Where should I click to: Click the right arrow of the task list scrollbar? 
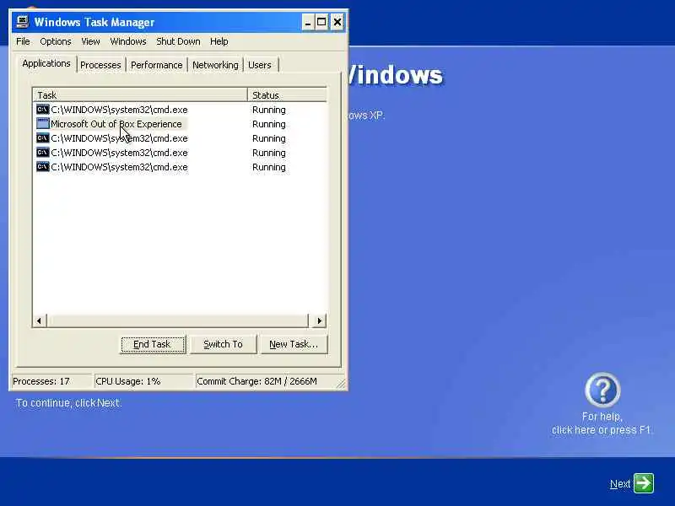(x=319, y=320)
